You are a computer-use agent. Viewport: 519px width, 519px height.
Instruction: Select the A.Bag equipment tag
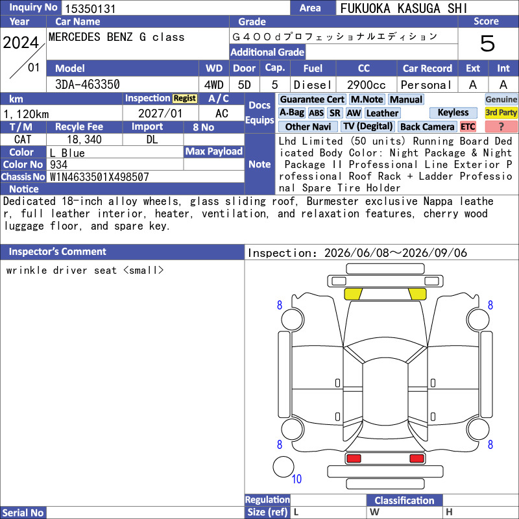coord(291,113)
